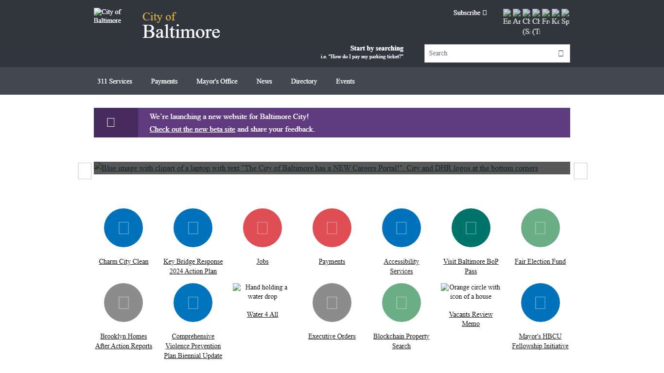Open the Blockchain Property Search icon
The image size is (664, 373).
[x=402, y=302]
